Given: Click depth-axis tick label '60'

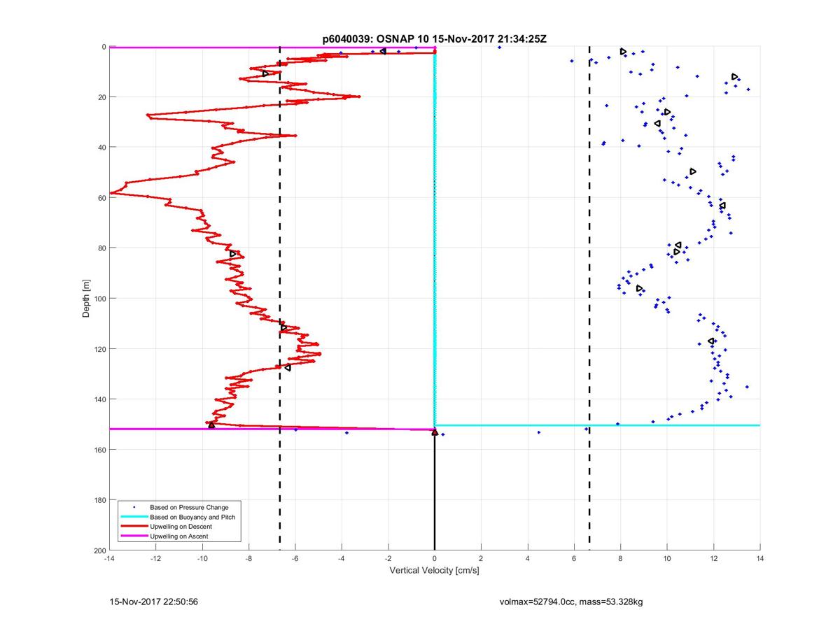Looking at the screenshot, I should coord(101,198).
